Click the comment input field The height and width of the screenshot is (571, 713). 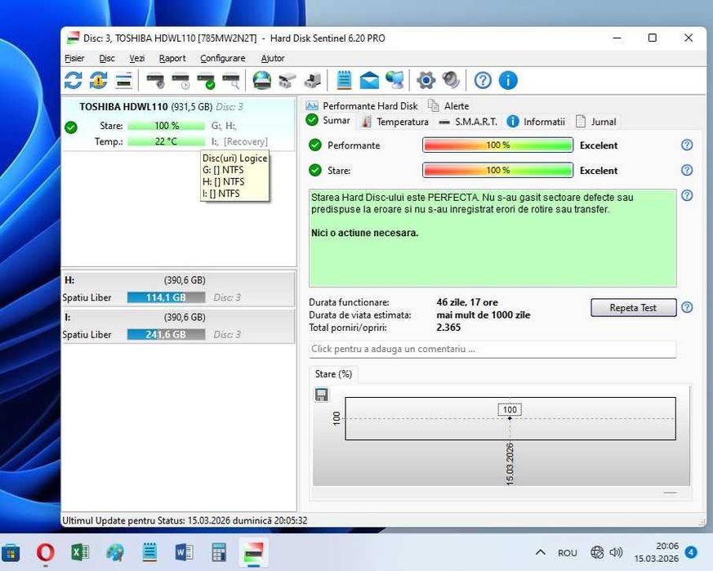coord(492,349)
